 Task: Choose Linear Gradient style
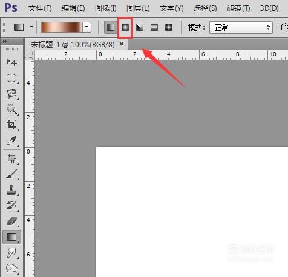111,27
